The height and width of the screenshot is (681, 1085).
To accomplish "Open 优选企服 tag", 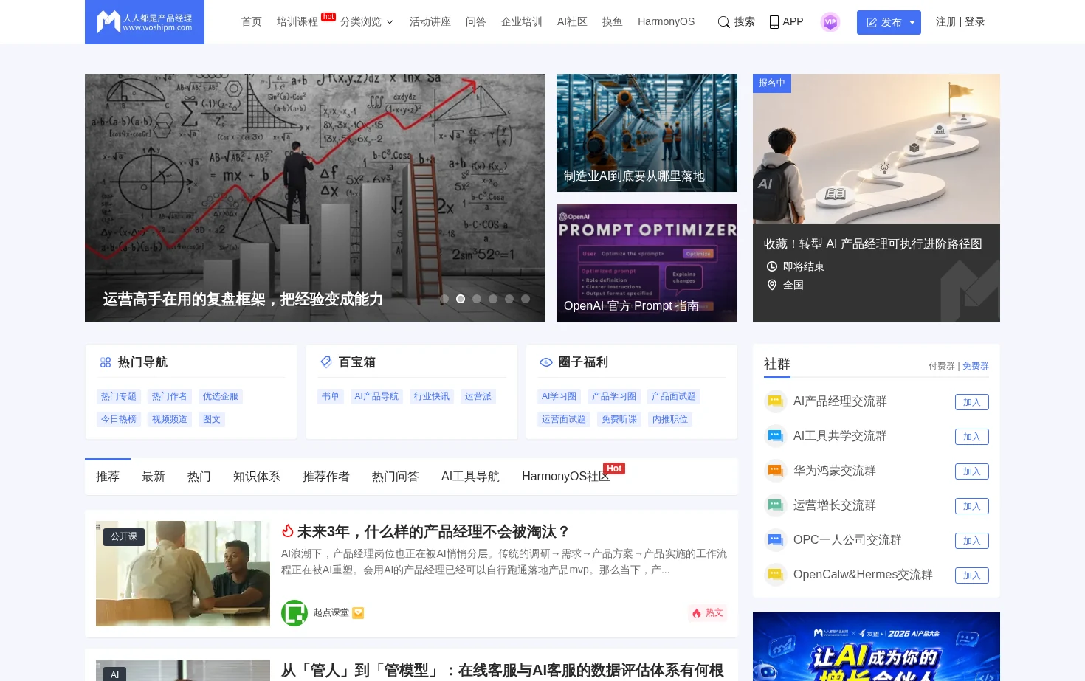I will tap(221, 396).
